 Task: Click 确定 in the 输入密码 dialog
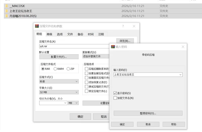click(122, 124)
